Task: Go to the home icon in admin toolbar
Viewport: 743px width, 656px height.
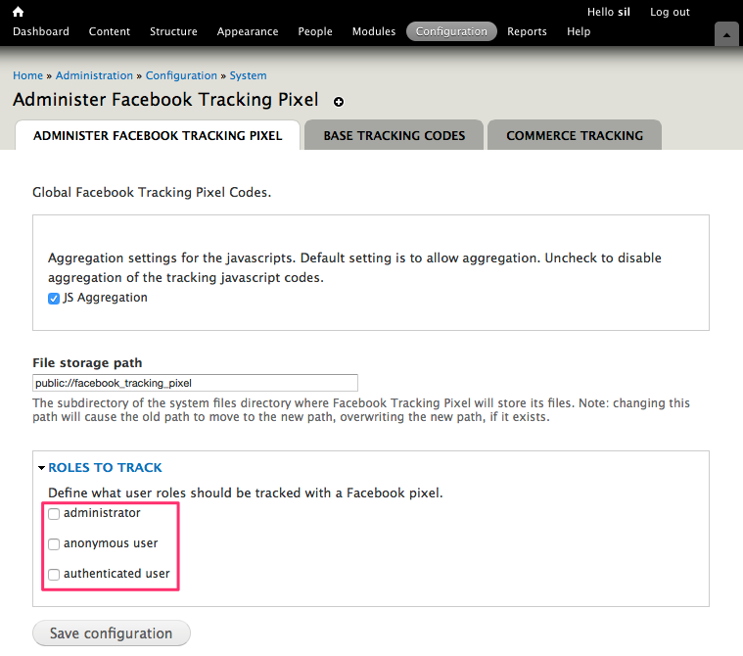Action: click(x=18, y=12)
